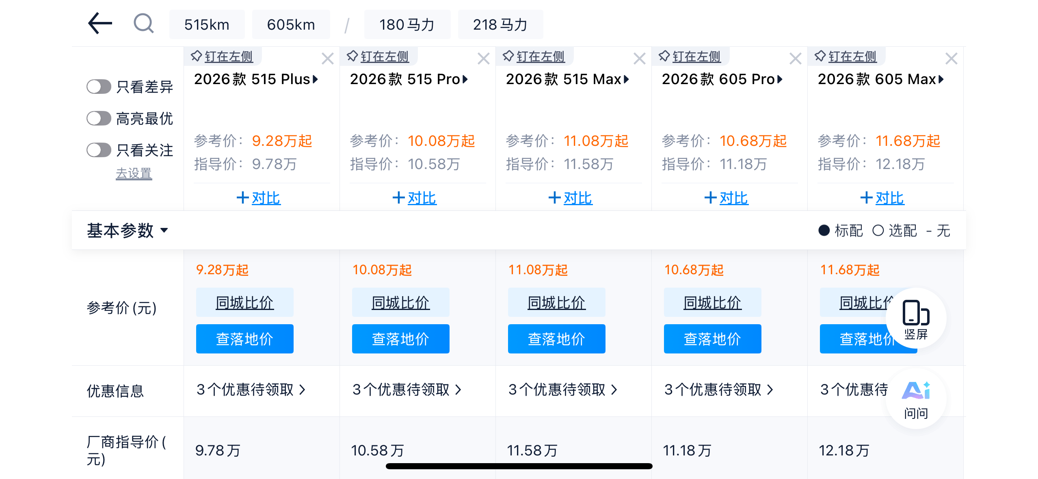Switch to portrait mode with 竖屏 icon
This screenshot has width=1038, height=479.
(916, 319)
